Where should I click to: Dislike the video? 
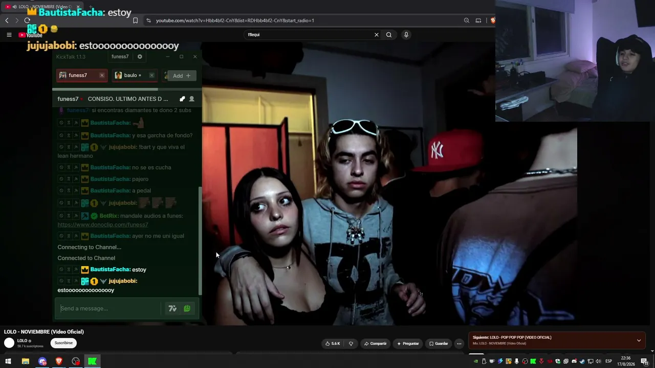click(x=351, y=343)
